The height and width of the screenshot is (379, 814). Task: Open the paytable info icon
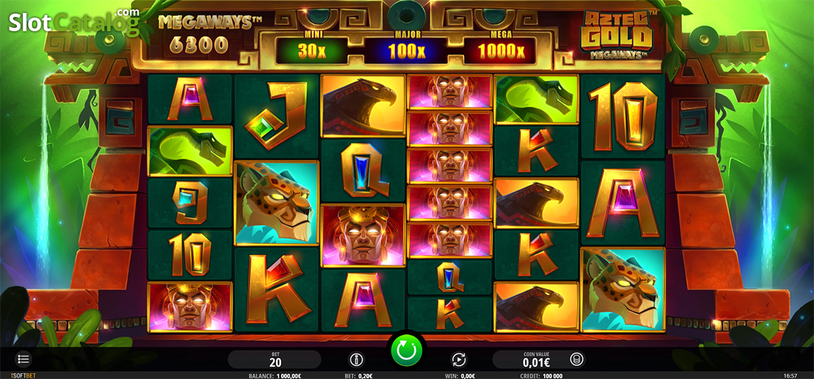[355, 359]
